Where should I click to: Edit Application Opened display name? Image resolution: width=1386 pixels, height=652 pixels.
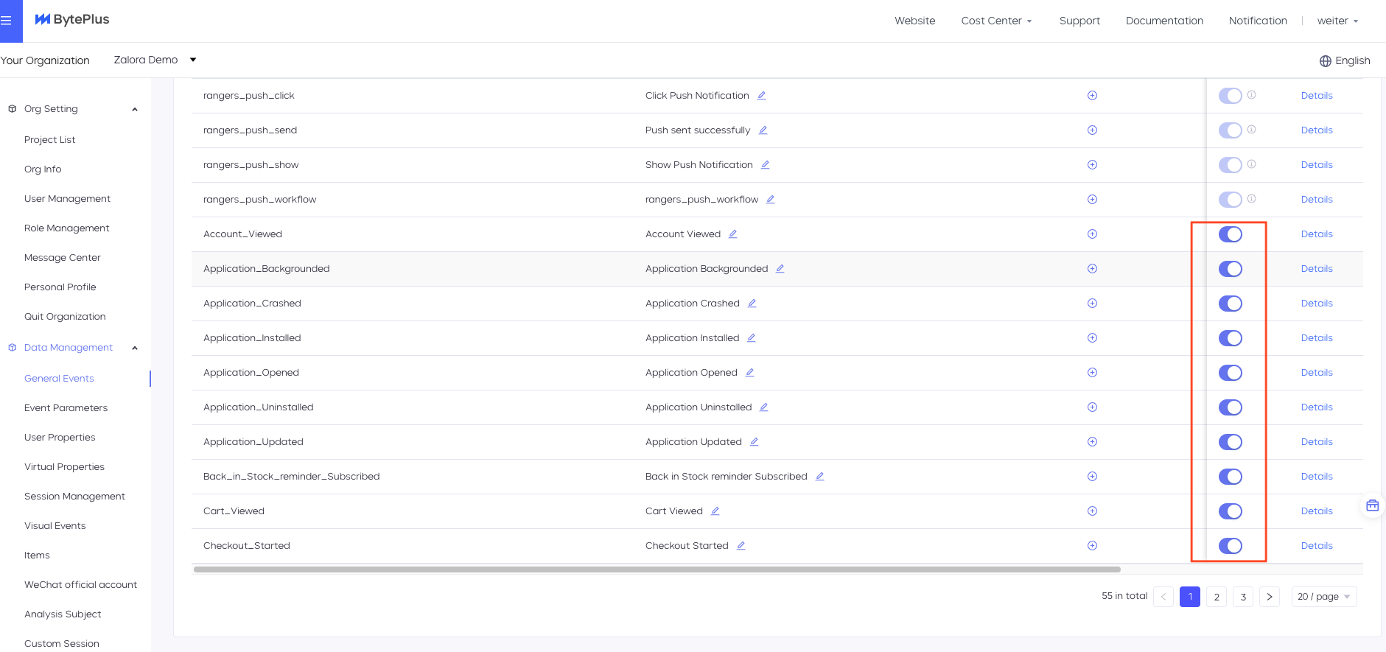[750, 373]
